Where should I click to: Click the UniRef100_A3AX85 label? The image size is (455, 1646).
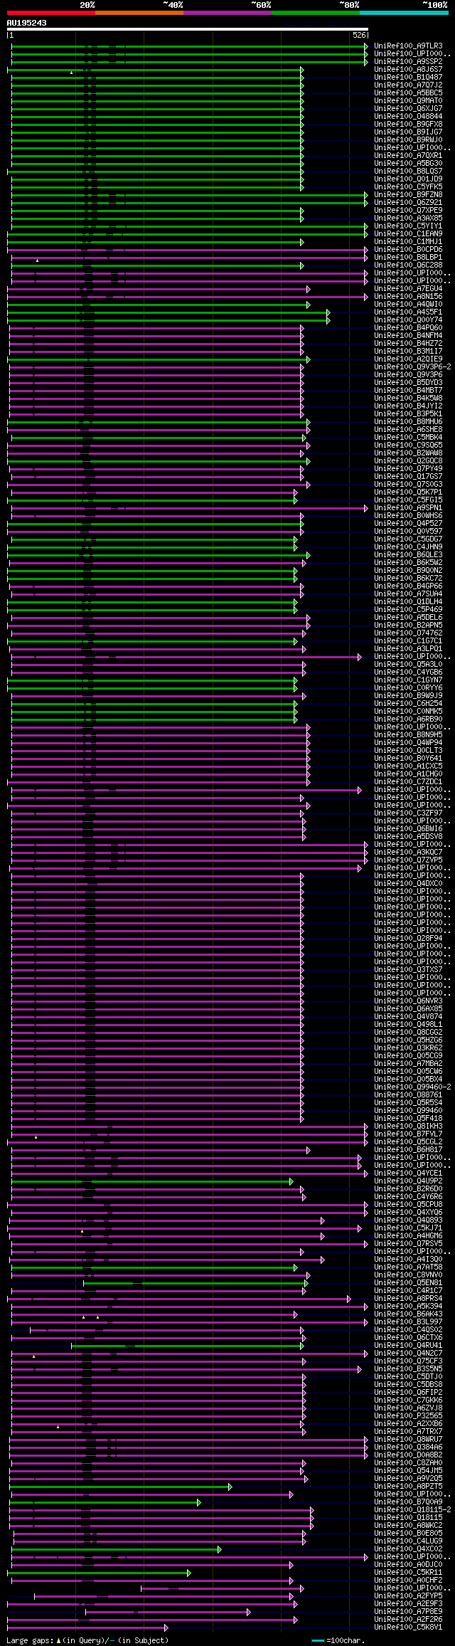tap(408, 218)
